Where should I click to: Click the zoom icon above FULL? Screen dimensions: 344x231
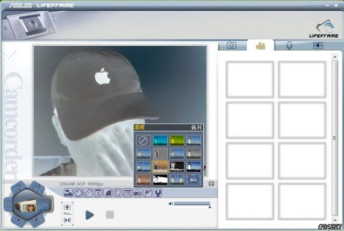67,207
